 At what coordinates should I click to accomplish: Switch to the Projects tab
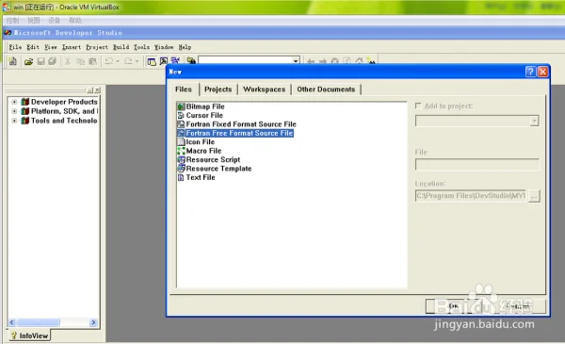218,90
